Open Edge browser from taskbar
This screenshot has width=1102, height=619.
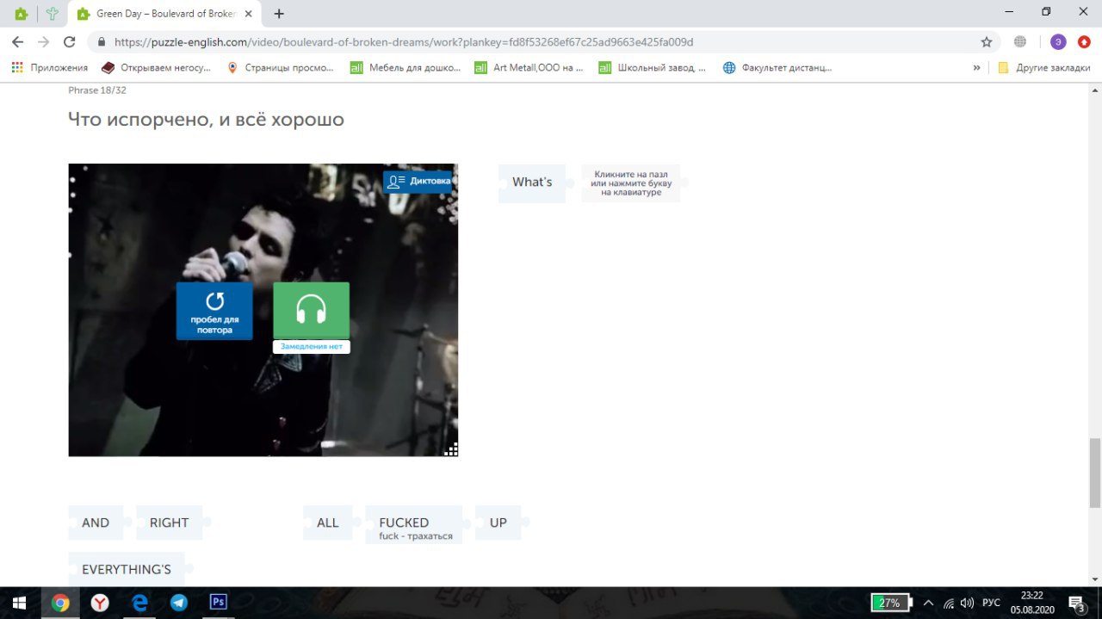pos(139,603)
